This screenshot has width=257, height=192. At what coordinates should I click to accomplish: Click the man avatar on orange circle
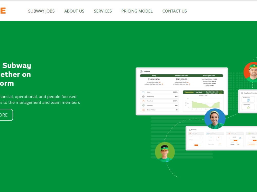tap(250, 72)
